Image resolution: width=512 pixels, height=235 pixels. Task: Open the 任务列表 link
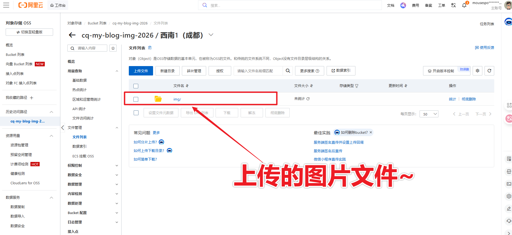point(487,24)
